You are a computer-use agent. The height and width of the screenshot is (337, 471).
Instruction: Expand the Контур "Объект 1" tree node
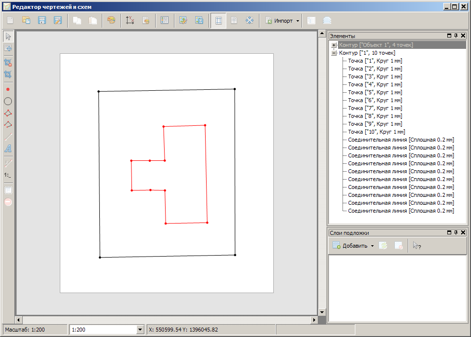[x=334, y=45]
